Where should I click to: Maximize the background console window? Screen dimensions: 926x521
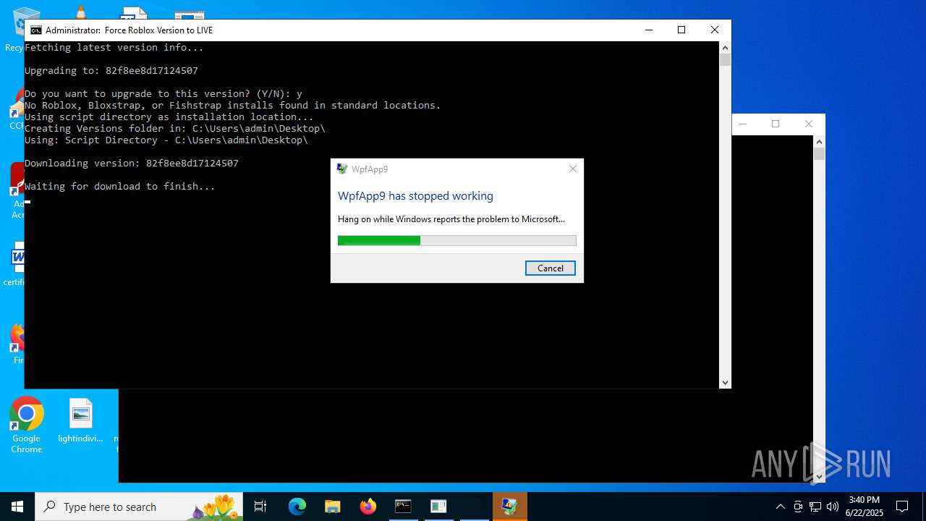(776, 124)
